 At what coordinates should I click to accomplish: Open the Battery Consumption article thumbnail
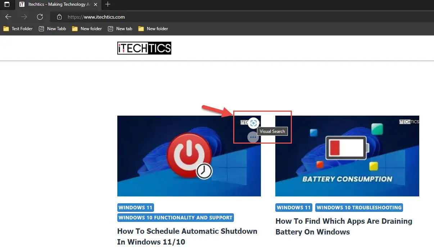click(x=347, y=156)
